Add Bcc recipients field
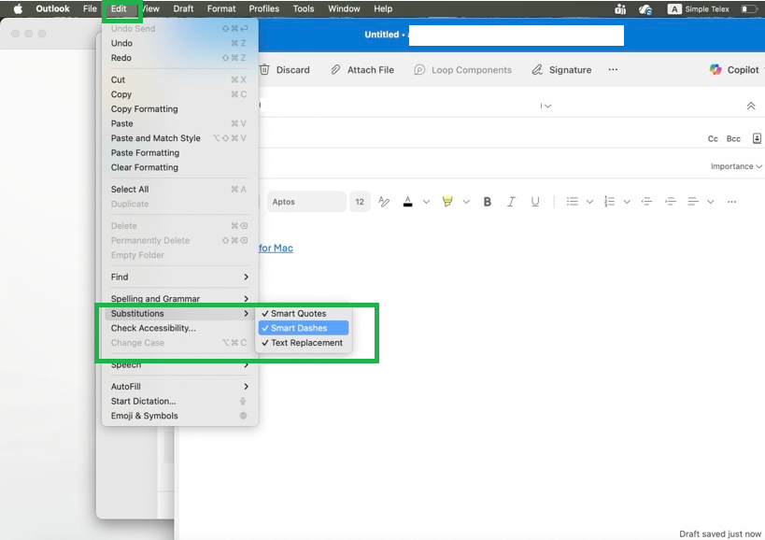 (x=733, y=138)
